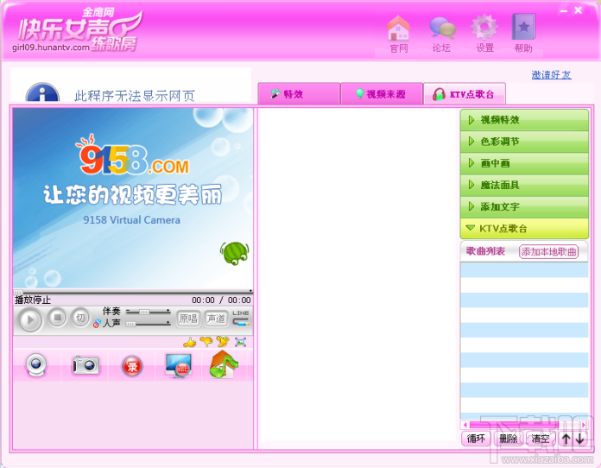Expand the 视频特效 section
Image resolution: width=601 pixels, height=468 pixels.
tap(524, 120)
